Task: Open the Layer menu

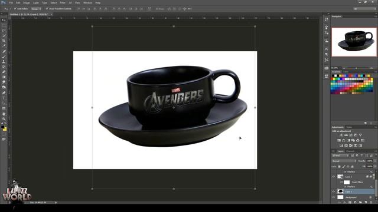Action: coord(36,2)
